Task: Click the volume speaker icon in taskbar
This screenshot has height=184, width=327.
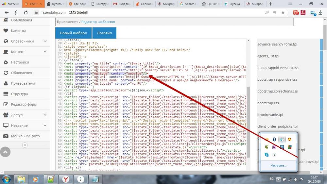Action: coord(296,179)
